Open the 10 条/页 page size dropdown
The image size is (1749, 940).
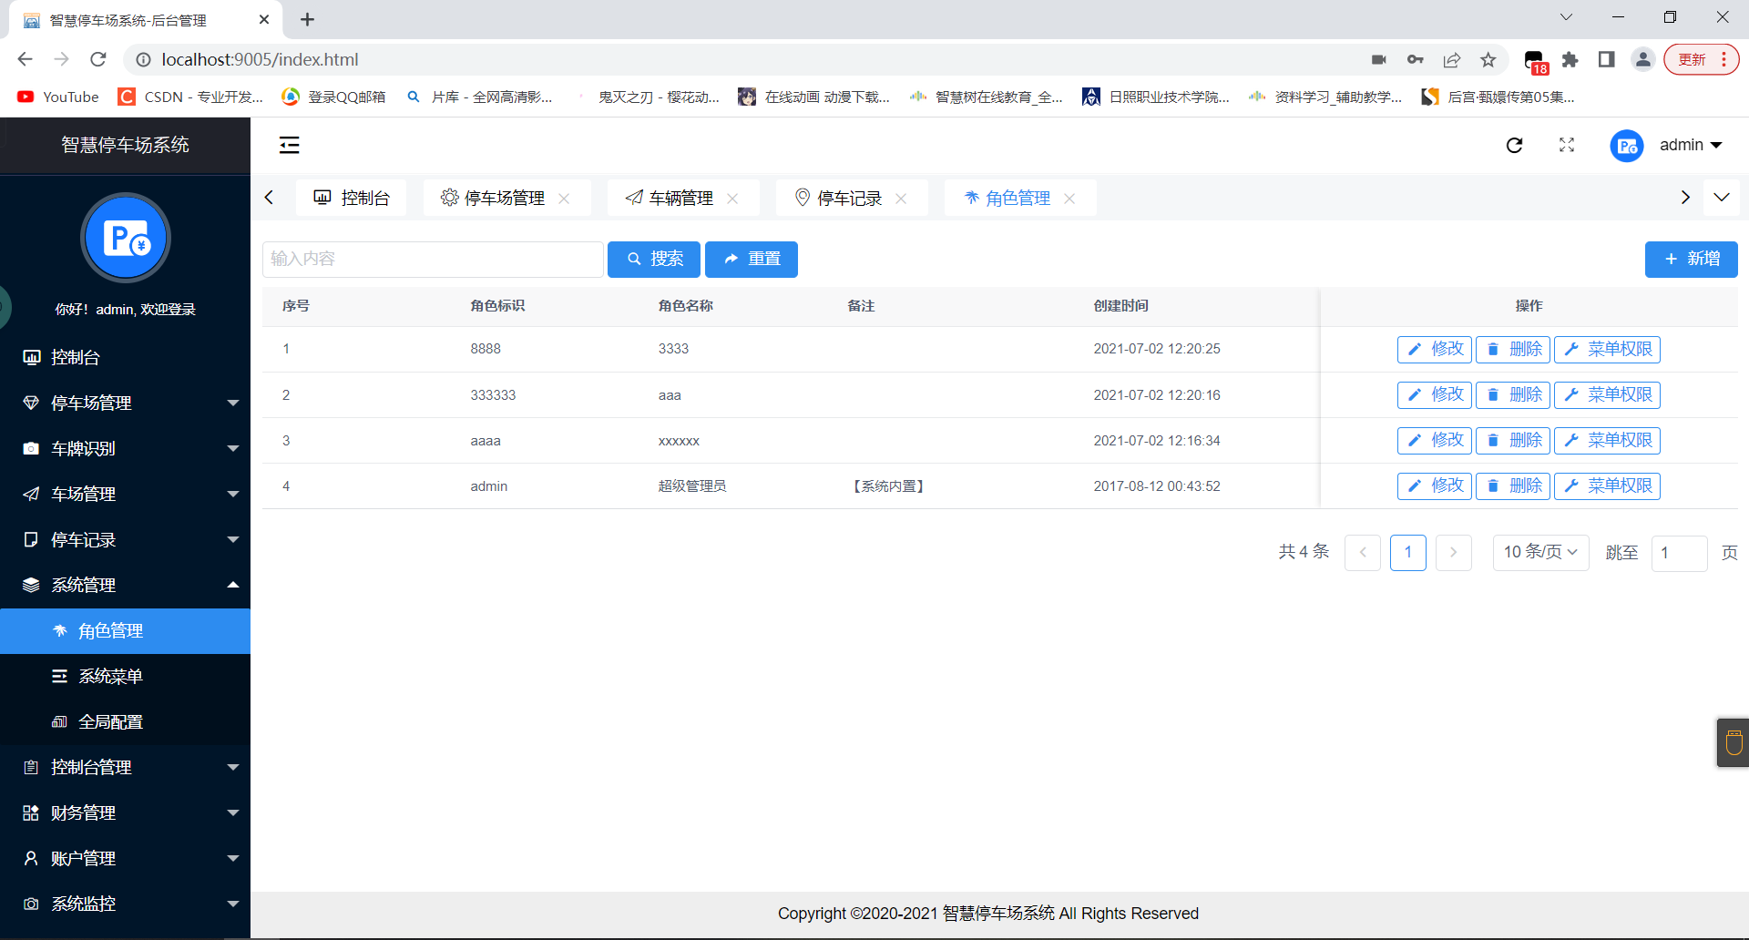tap(1541, 553)
